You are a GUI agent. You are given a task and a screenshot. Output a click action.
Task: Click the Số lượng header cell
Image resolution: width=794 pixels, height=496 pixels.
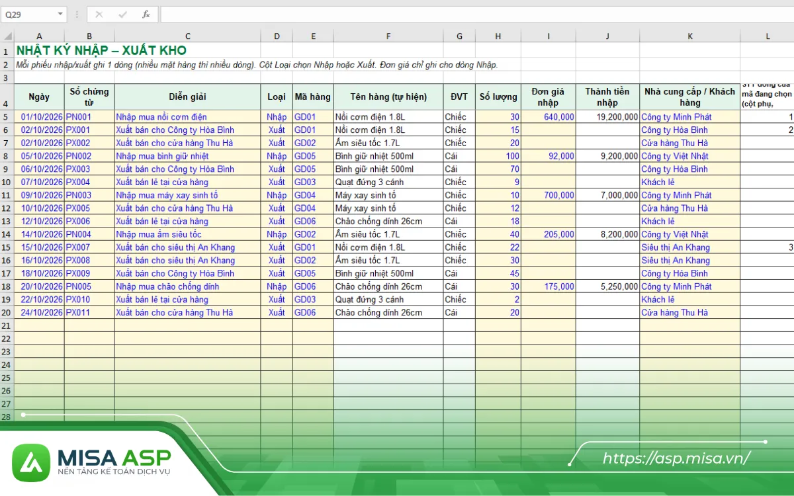pos(498,97)
